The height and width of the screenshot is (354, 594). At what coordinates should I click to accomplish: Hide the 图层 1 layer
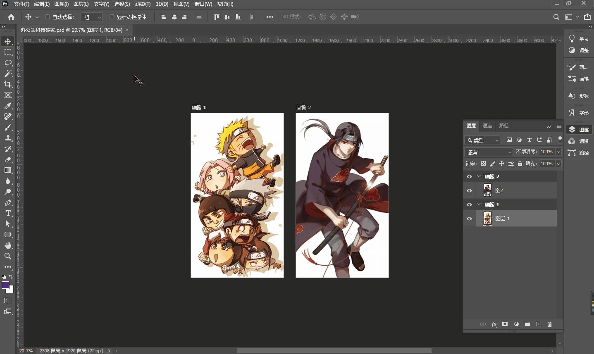coord(469,219)
